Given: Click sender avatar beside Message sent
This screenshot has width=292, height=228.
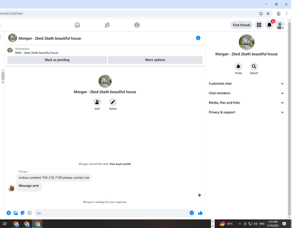Looking at the screenshot, I should (11, 188).
